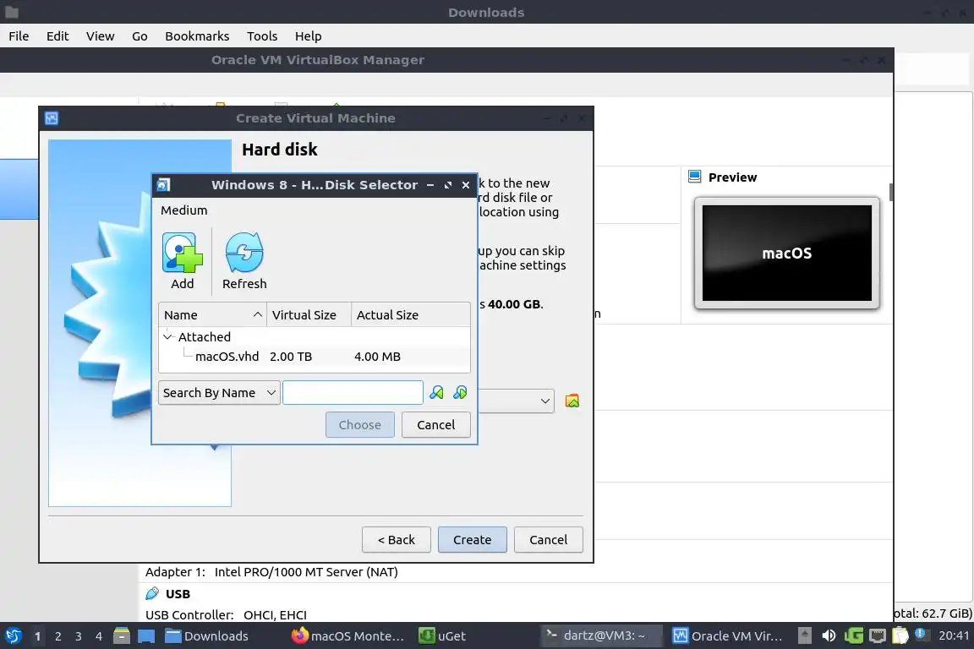Collapse the Attached tree group
This screenshot has height=649, width=974.
pos(167,336)
